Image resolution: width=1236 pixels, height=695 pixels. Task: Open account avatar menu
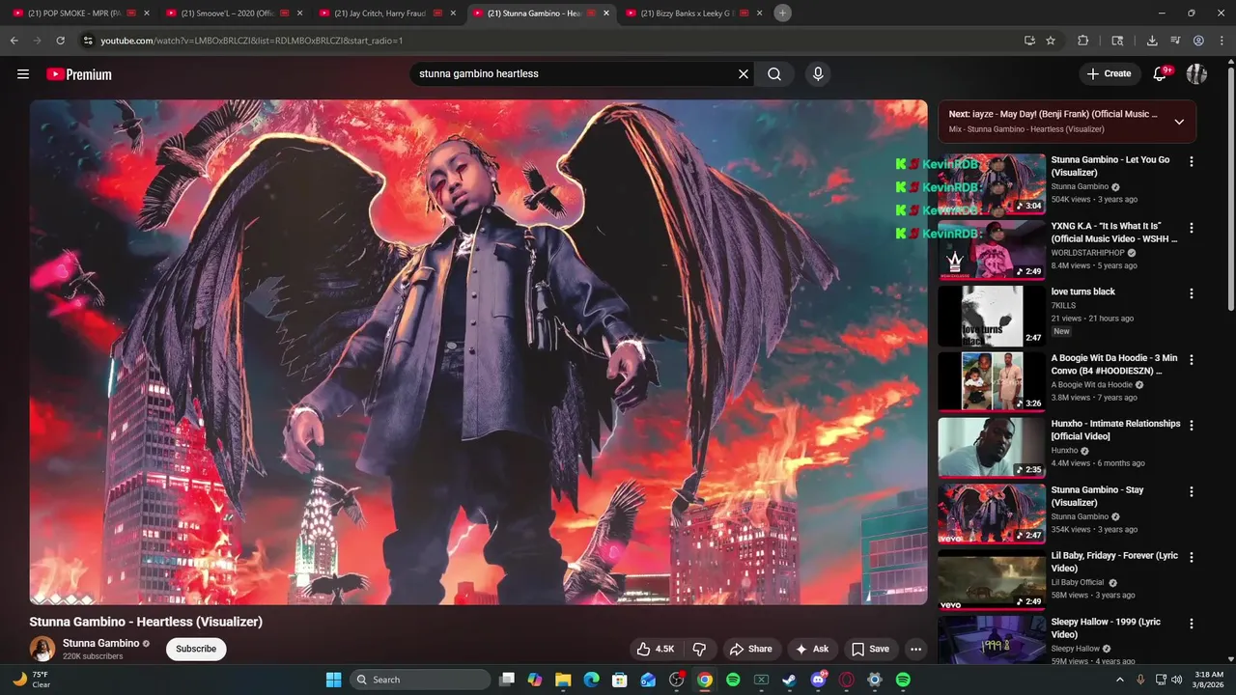[1196, 74]
